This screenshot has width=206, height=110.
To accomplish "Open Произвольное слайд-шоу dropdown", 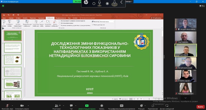I will [27, 23].
